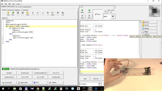Image resolution: width=162 pixels, height=91 pixels.
Task: Uncheck the AutoScroll checkbox
Action: click(x=109, y=10)
